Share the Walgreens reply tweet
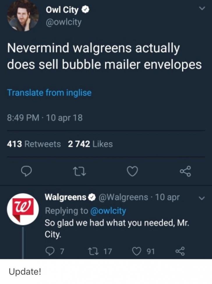Image resolution: width=212 pixels, height=284 pixels. pos(180,251)
